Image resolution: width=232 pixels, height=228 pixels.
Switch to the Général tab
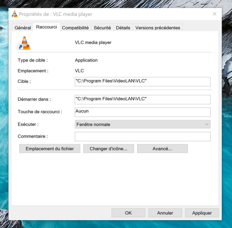tap(23, 28)
